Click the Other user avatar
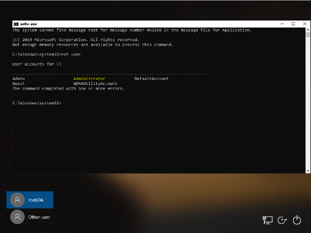The width and height of the screenshot is (311, 233). click(x=17, y=217)
